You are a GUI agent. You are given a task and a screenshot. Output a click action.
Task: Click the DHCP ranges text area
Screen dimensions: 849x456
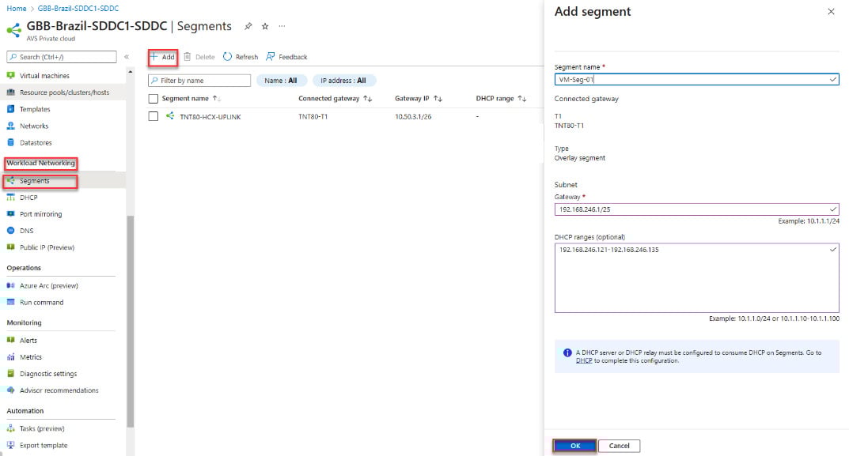pos(696,278)
